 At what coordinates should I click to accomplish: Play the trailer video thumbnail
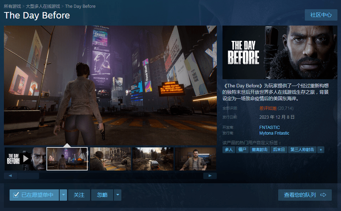click(x=25, y=159)
